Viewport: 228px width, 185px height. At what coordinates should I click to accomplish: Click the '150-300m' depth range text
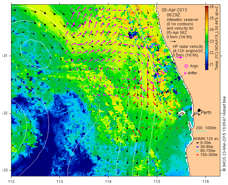click(x=209, y=155)
